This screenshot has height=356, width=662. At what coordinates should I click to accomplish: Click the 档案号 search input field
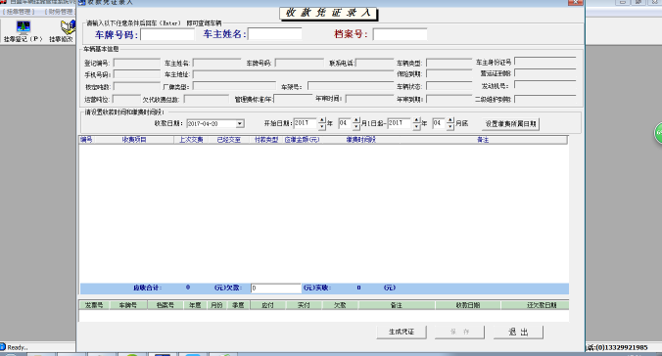[400, 34]
